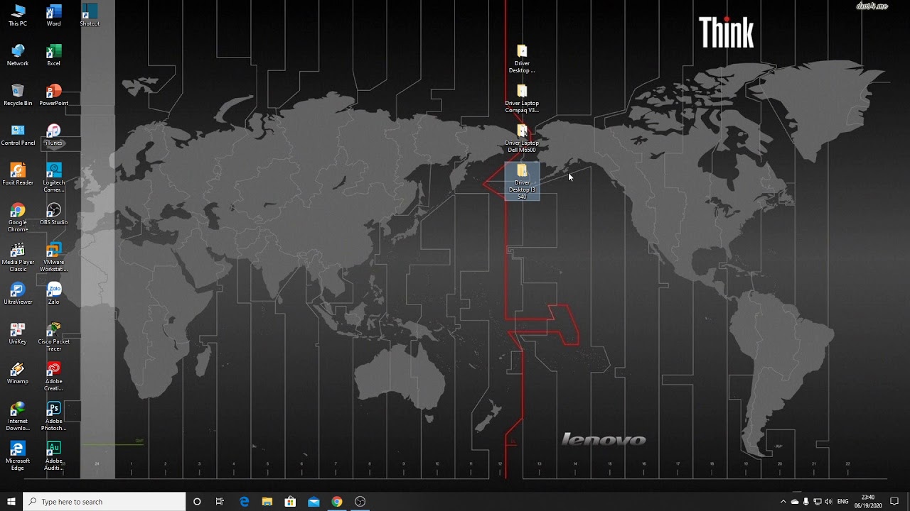Select the Internet Download Manager shortcut

click(x=18, y=416)
